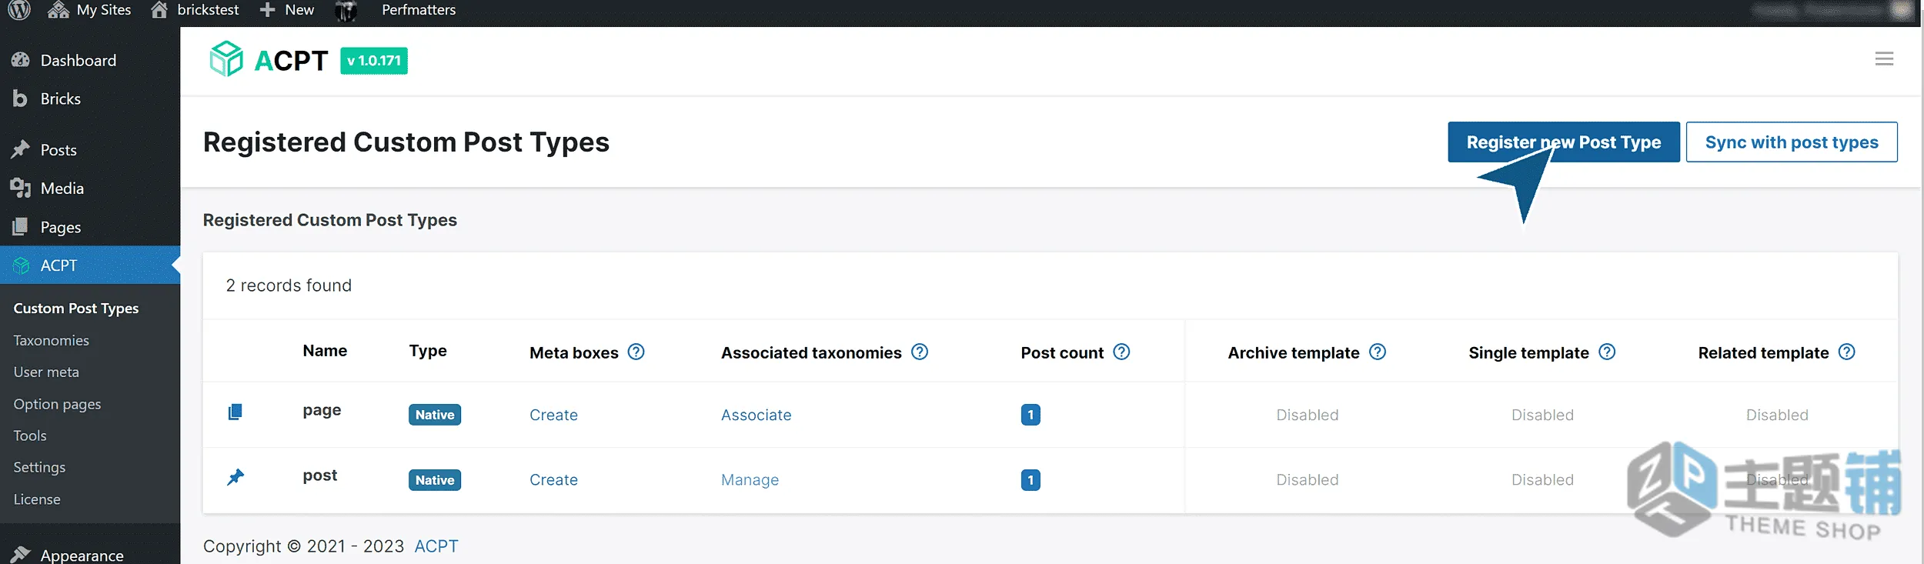This screenshot has height=564, width=1924.
Task: Open ACPT link in copyright footer
Action: pos(436,546)
